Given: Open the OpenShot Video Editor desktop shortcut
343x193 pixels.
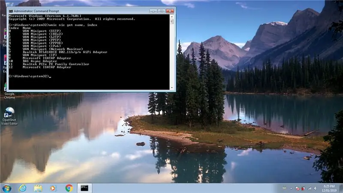Looking at the screenshot, I should pyautogui.click(x=9, y=116).
